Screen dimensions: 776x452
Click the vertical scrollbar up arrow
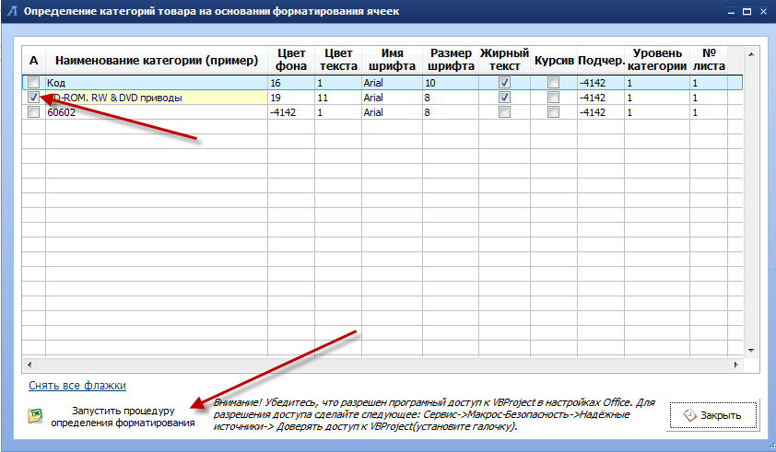coord(751,54)
